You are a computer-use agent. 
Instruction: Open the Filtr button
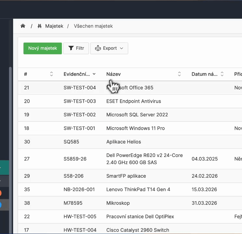pos(76,48)
